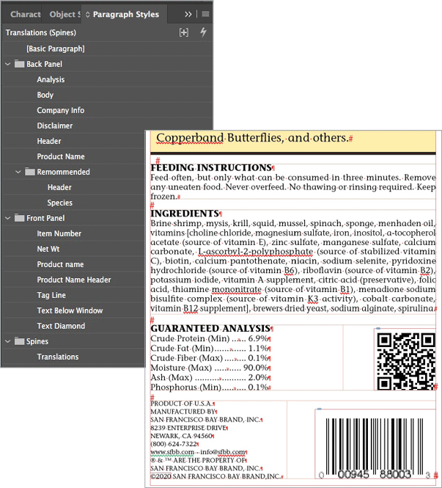Select the QR code graphic

(406, 361)
